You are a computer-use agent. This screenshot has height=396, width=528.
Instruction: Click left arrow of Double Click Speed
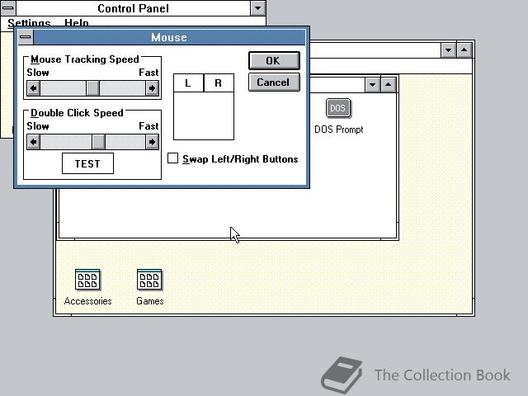pos(33,142)
